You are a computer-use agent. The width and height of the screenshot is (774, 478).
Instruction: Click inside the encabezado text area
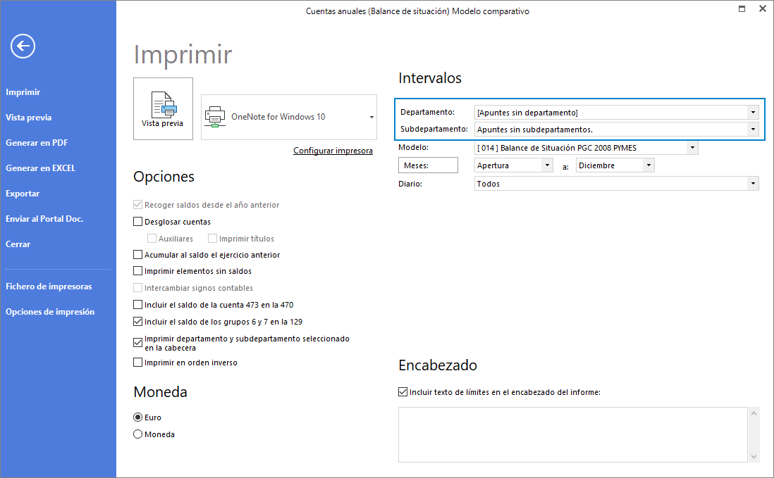(x=572, y=434)
